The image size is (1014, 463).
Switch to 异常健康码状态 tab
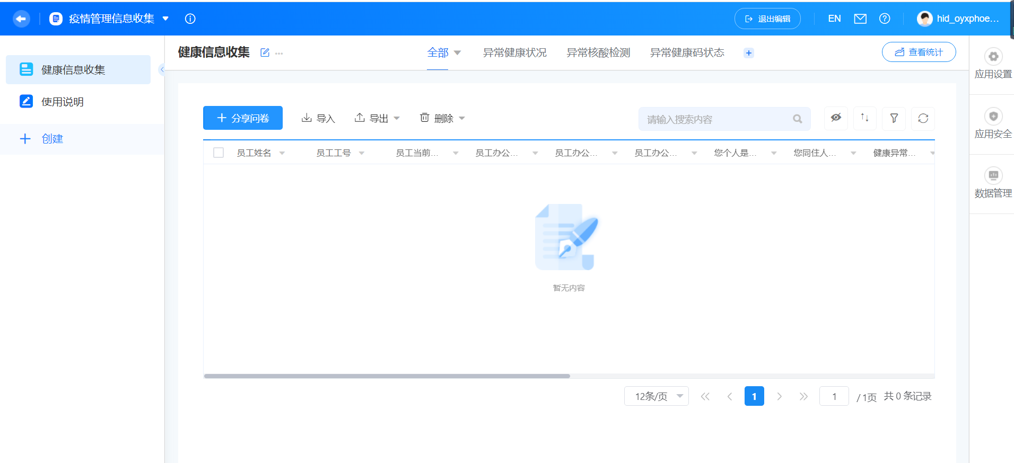687,53
